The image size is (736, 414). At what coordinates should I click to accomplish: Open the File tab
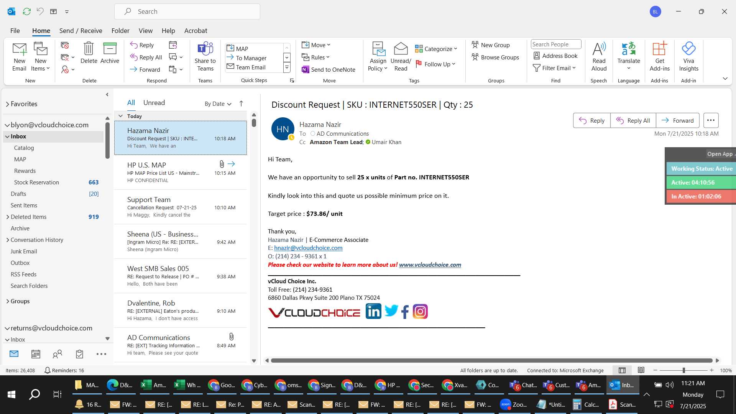click(15, 31)
